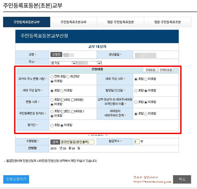Select 포함 for 주민등록번호 뒷자리
The height and width of the screenshot is (189, 197).
[52, 111]
